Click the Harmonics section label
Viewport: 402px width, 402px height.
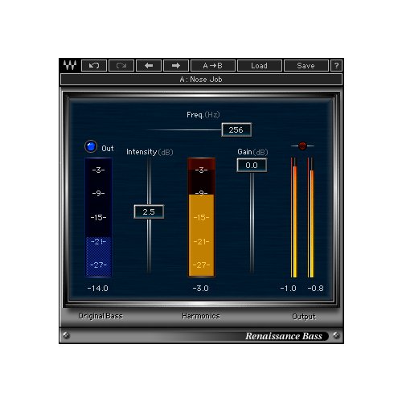(201, 316)
